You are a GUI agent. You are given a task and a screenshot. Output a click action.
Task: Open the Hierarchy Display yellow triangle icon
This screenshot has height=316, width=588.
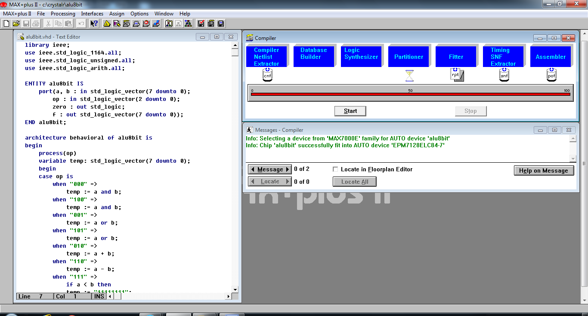107,23
